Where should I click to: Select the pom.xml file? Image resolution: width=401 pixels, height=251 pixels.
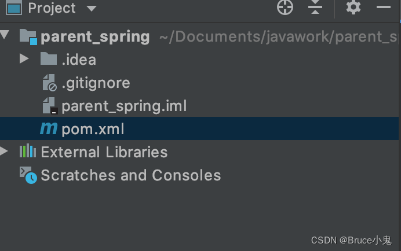click(x=199, y=128)
